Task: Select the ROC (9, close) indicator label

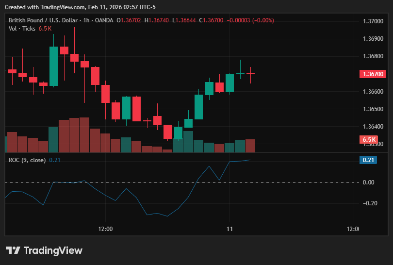Action: point(27,160)
